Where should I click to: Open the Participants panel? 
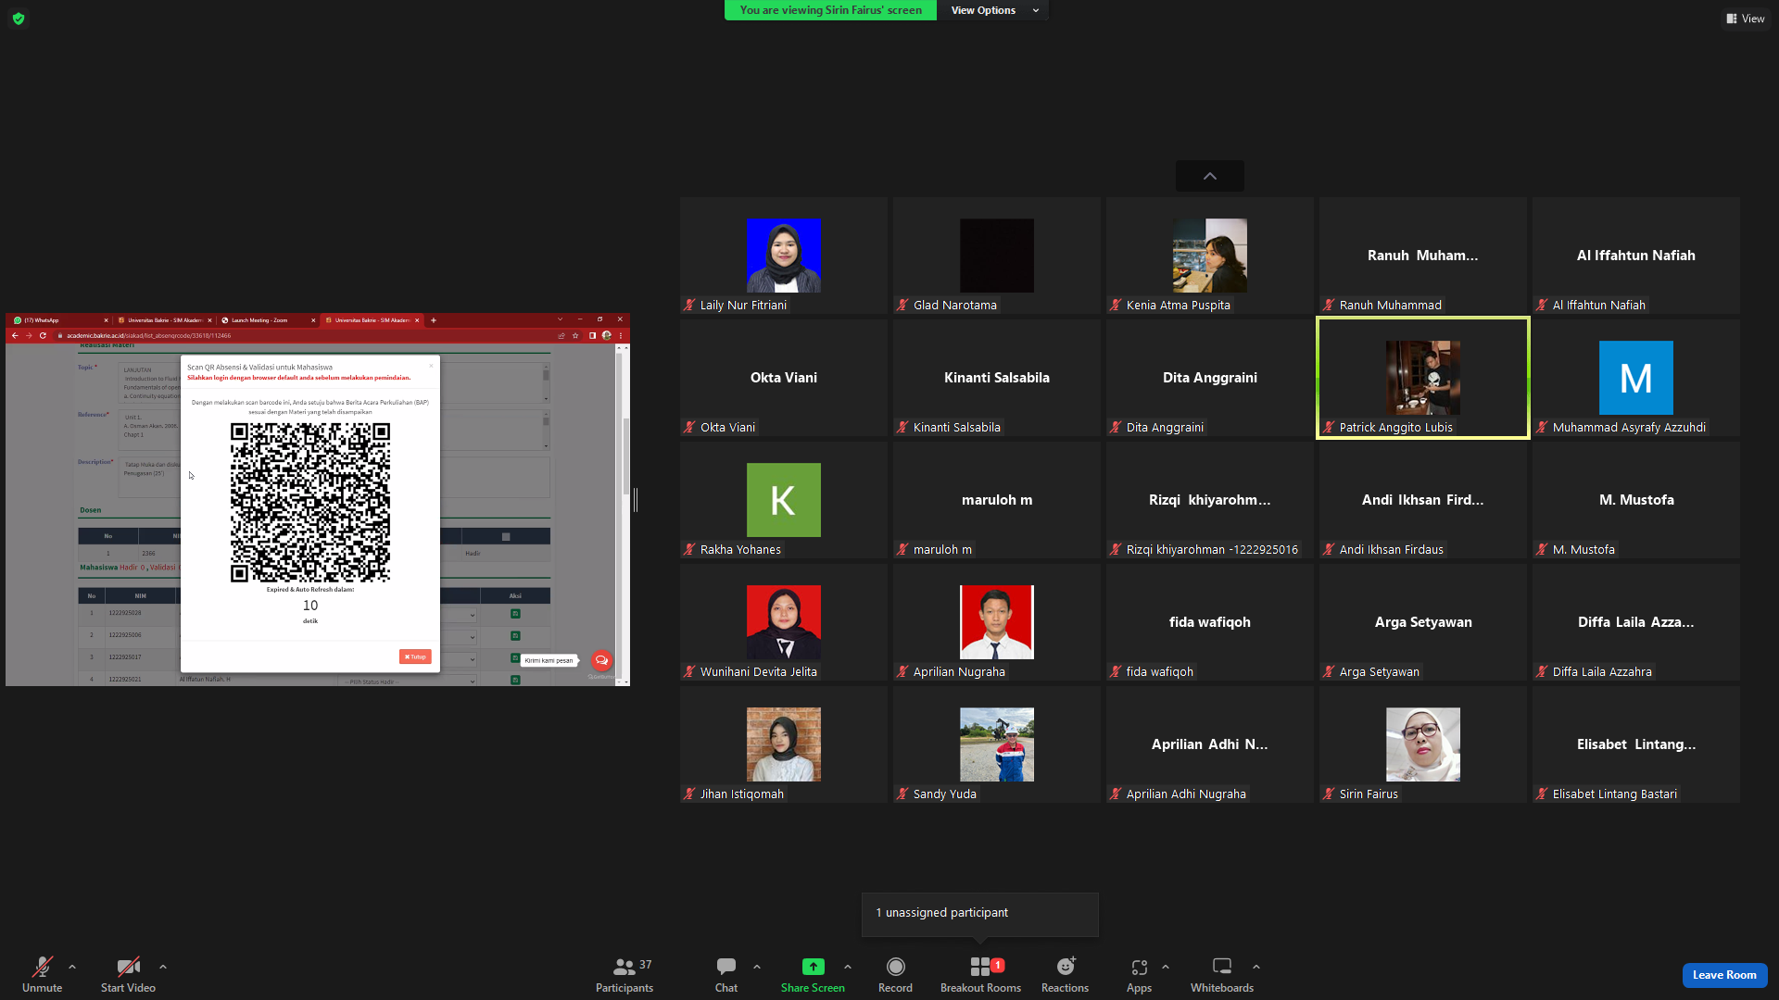pos(625,975)
